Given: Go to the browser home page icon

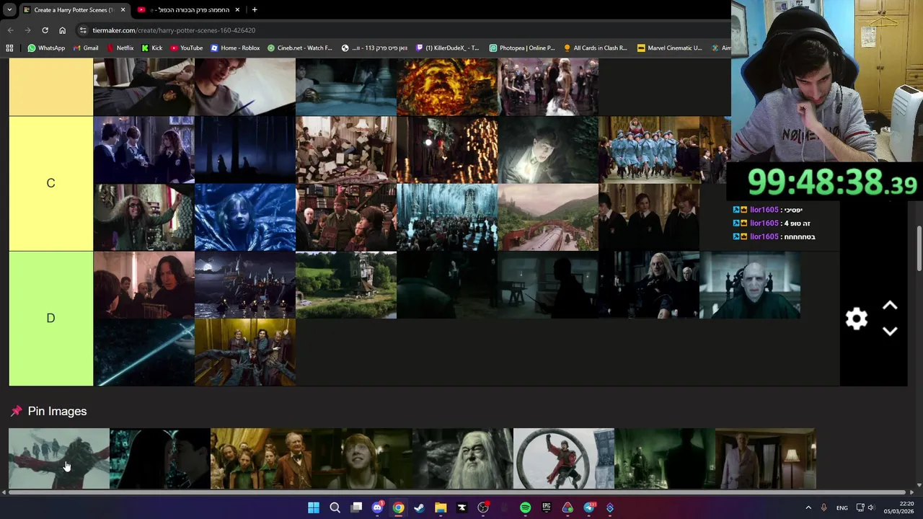Looking at the screenshot, I should (63, 30).
